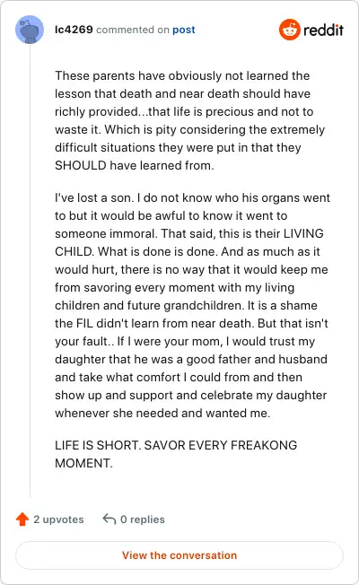Click the word "FIL" in comment

click(84, 323)
